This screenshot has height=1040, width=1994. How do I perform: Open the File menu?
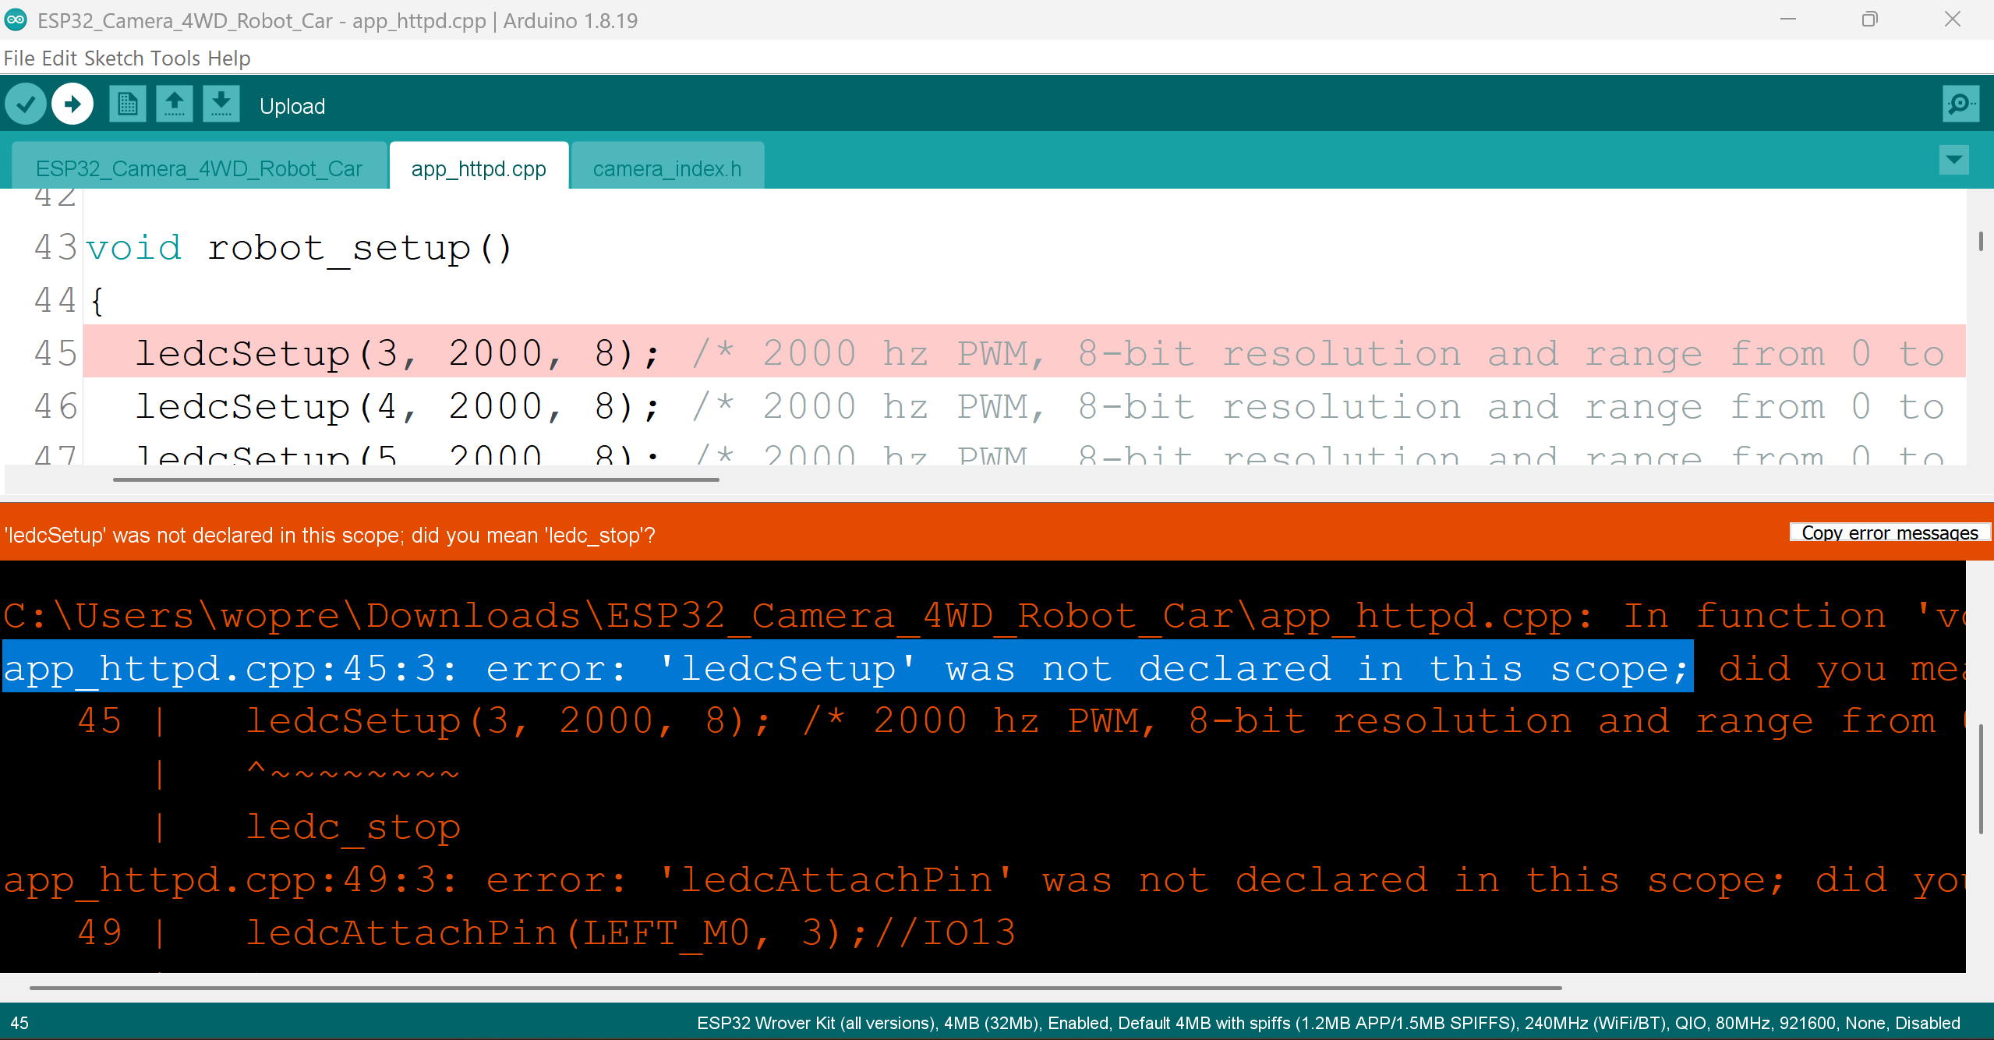point(19,58)
